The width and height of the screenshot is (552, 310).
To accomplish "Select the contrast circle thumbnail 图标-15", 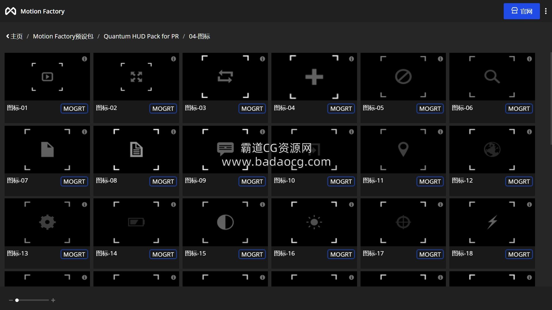I will pos(225,222).
